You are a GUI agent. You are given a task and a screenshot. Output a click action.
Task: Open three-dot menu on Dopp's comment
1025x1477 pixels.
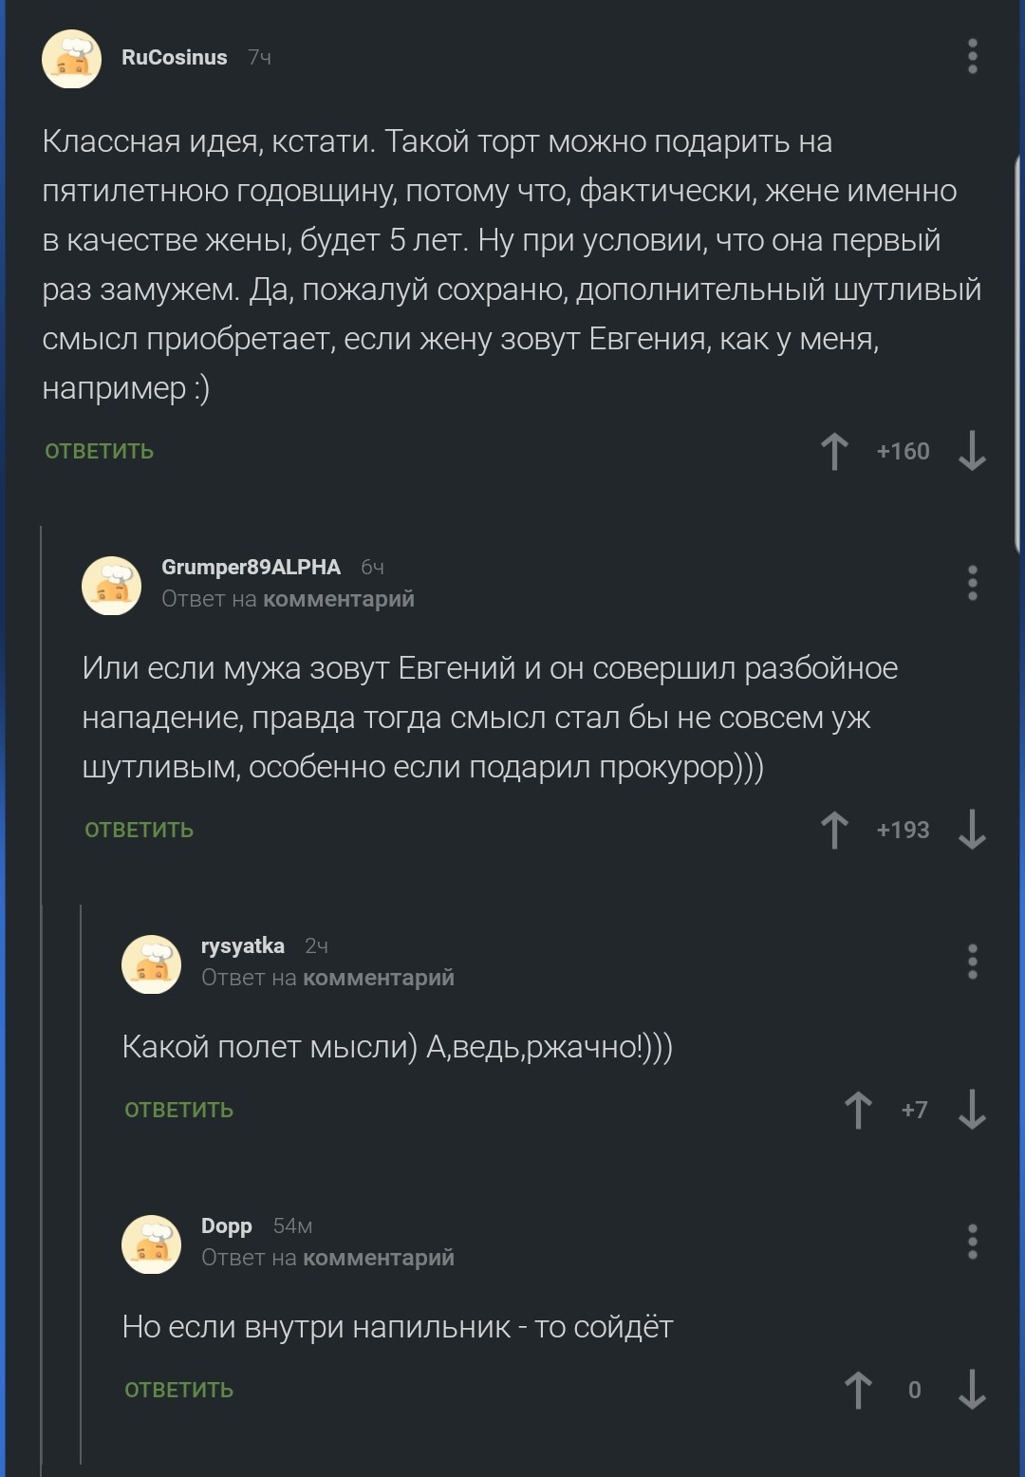click(x=972, y=1242)
